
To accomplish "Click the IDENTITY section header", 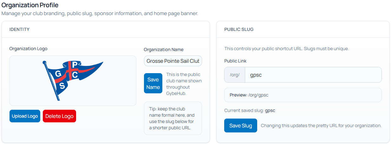I will (x=19, y=29).
